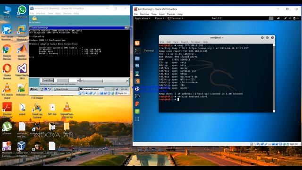Open Machine menu in kali VirtualBox window

coord(144,14)
